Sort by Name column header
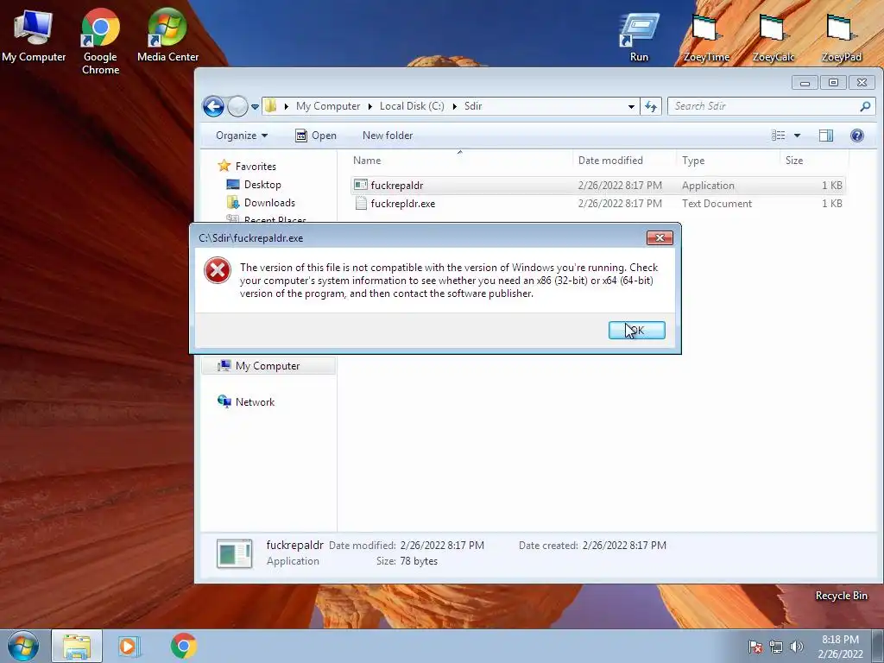This screenshot has height=663, width=884. (x=460, y=160)
